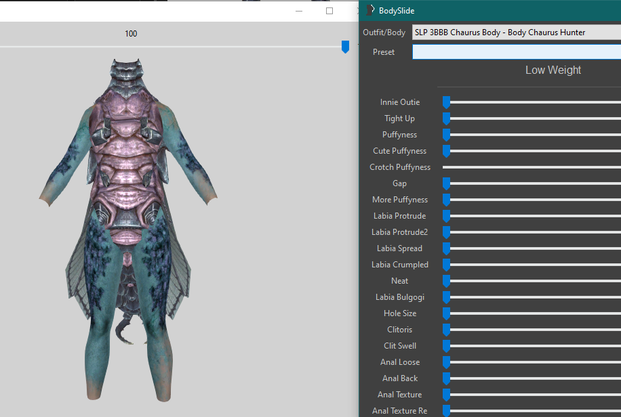The image size is (621, 417).
Task: Click the BodySlide app icon in title bar
Action: tap(370, 10)
